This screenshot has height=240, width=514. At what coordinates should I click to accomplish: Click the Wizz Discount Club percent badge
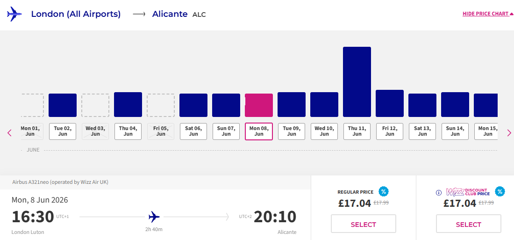(x=500, y=191)
